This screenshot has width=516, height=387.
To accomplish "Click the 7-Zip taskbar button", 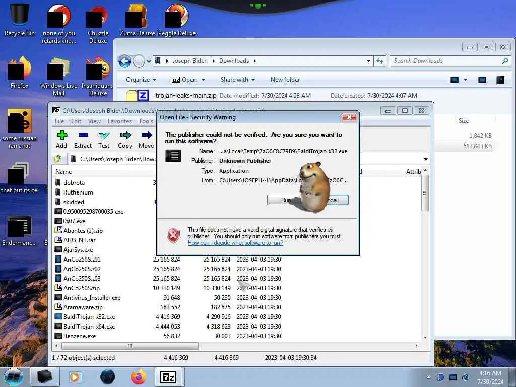I will click(x=168, y=377).
